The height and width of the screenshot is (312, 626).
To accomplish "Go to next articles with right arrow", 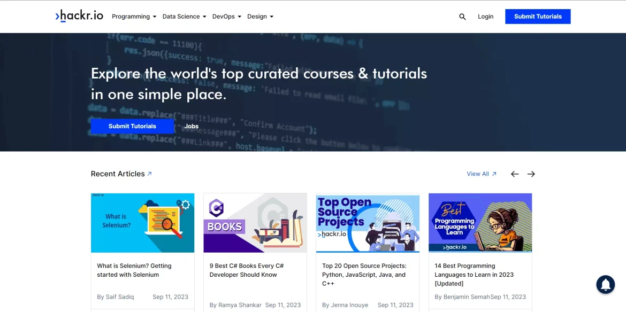I will tap(531, 174).
